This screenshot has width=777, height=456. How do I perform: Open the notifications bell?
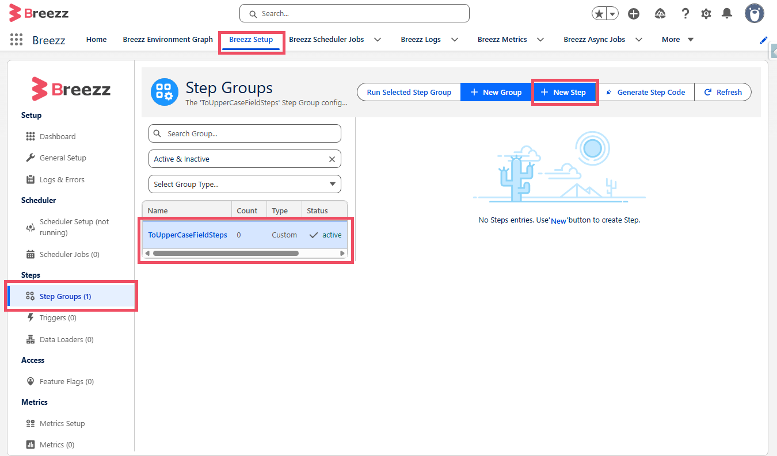pos(727,14)
